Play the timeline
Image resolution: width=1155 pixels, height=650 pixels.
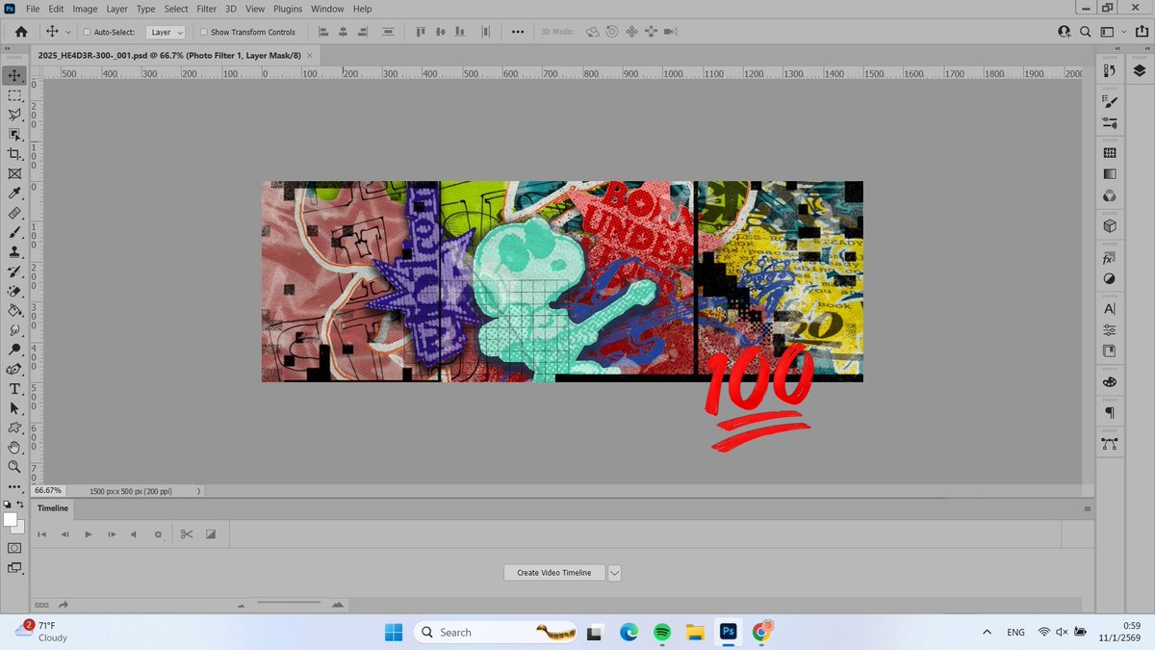pyautogui.click(x=88, y=533)
